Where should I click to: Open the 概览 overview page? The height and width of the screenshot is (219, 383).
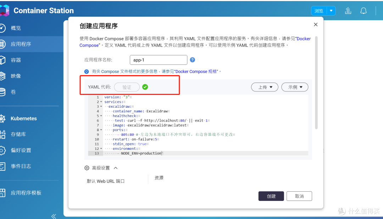pyautogui.click(x=16, y=28)
